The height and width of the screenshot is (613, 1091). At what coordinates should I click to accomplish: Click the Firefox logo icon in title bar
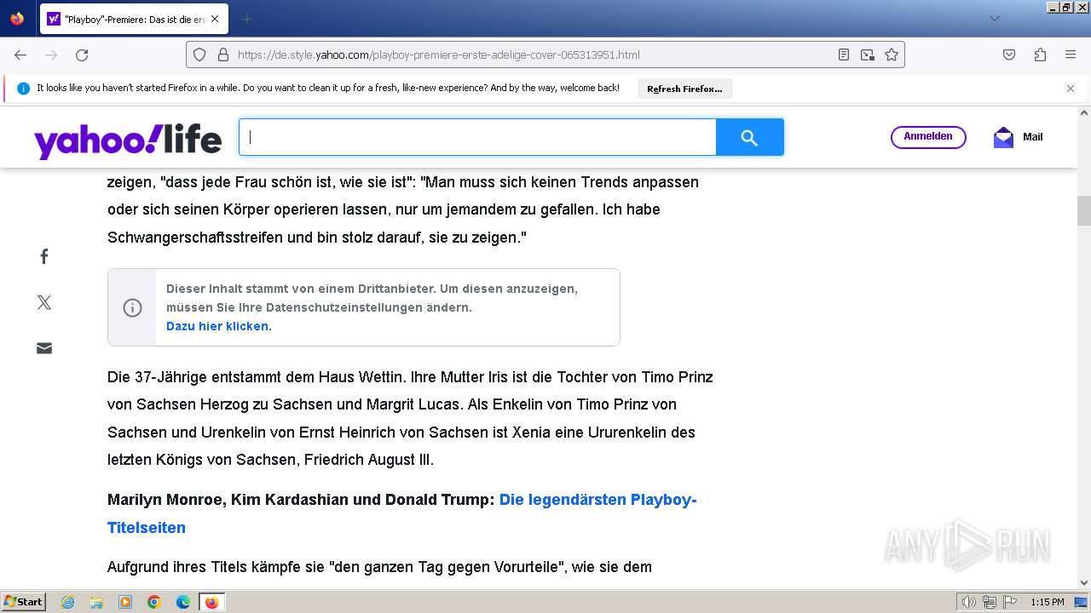[x=17, y=19]
